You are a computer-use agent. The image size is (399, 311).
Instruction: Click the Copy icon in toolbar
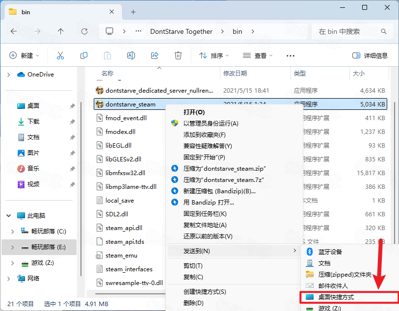tap(84, 55)
